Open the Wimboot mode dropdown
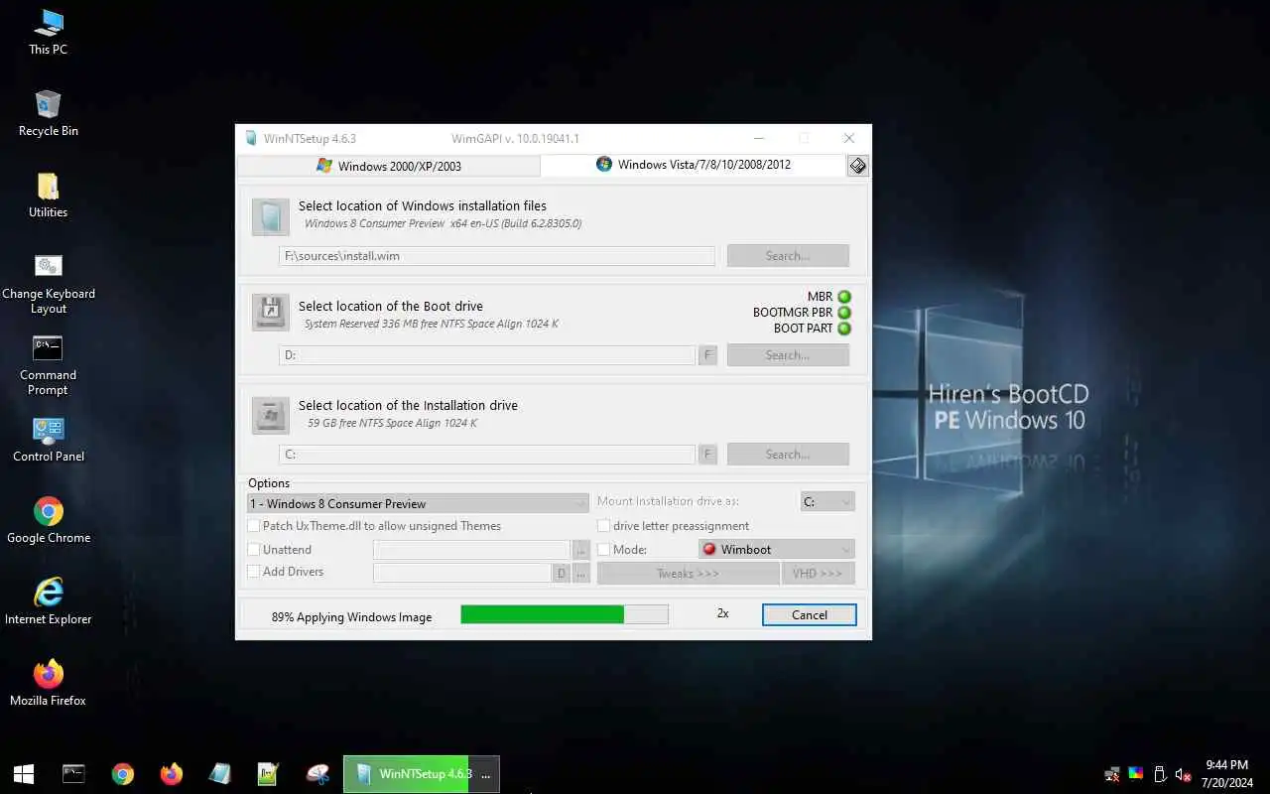Viewport: 1270px width, 794px height. (x=776, y=549)
